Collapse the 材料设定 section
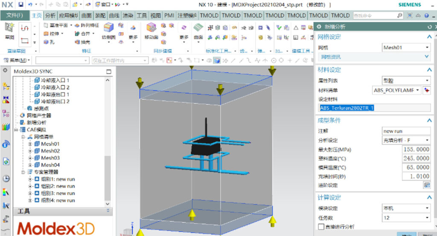This screenshot has width=437, height=236. [x=429, y=70]
